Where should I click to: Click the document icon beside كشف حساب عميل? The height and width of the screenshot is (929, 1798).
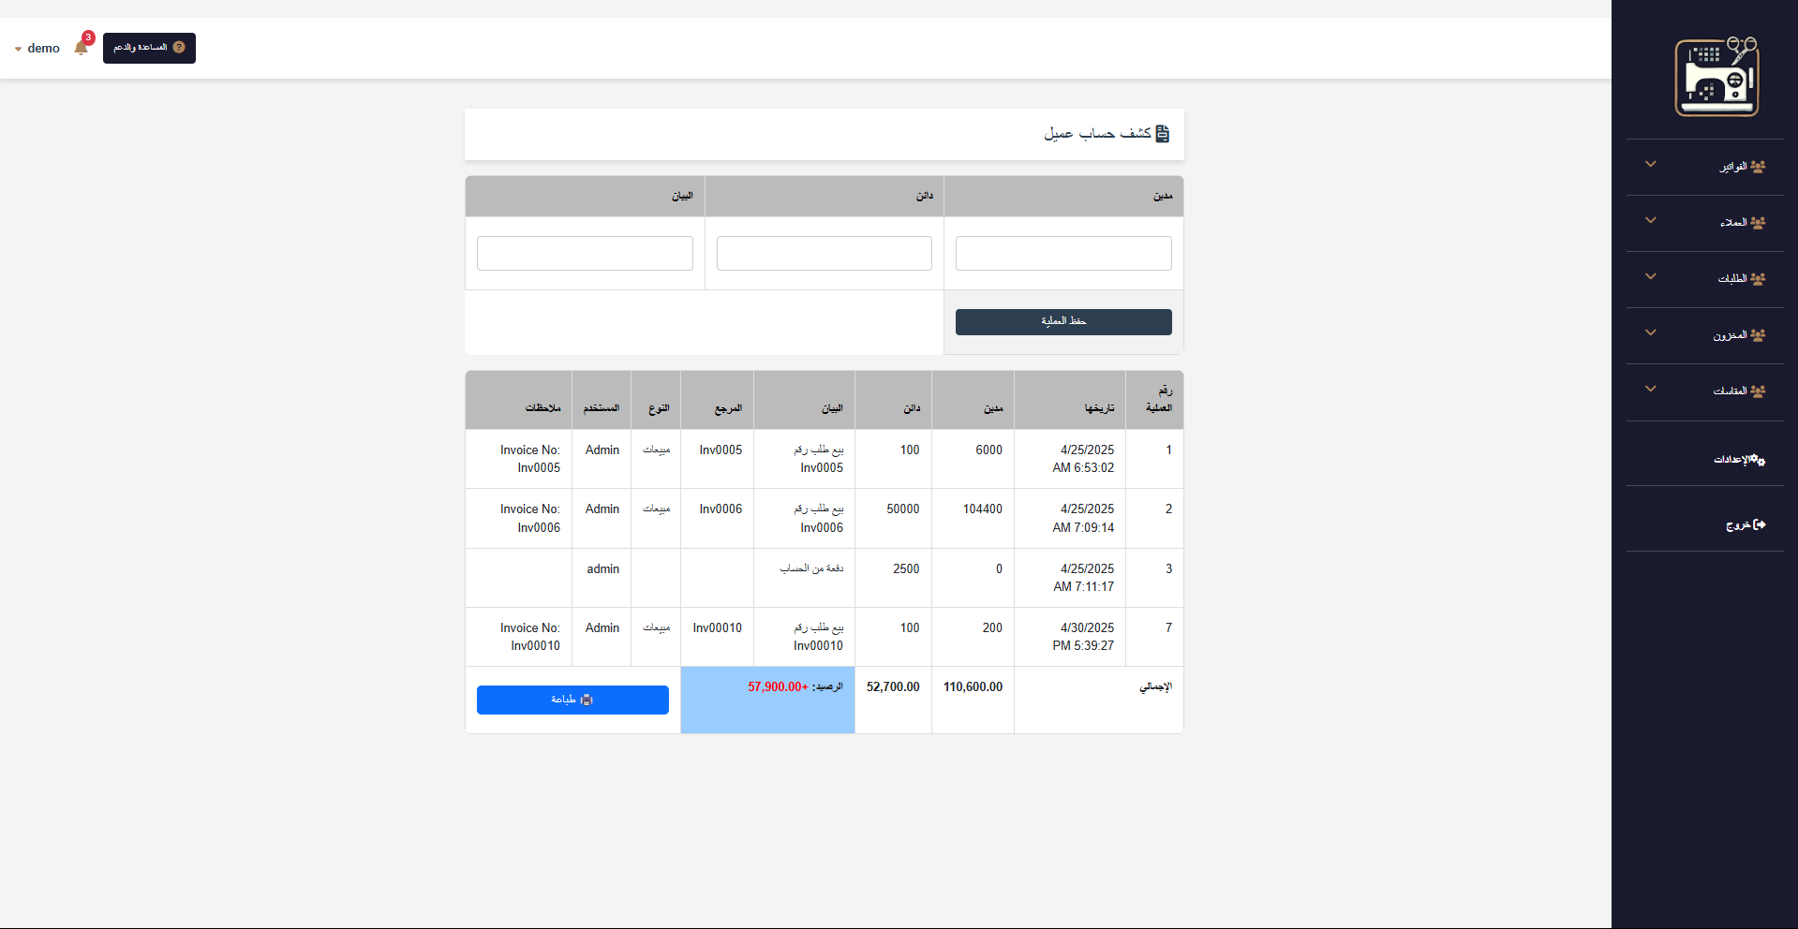coord(1163,134)
